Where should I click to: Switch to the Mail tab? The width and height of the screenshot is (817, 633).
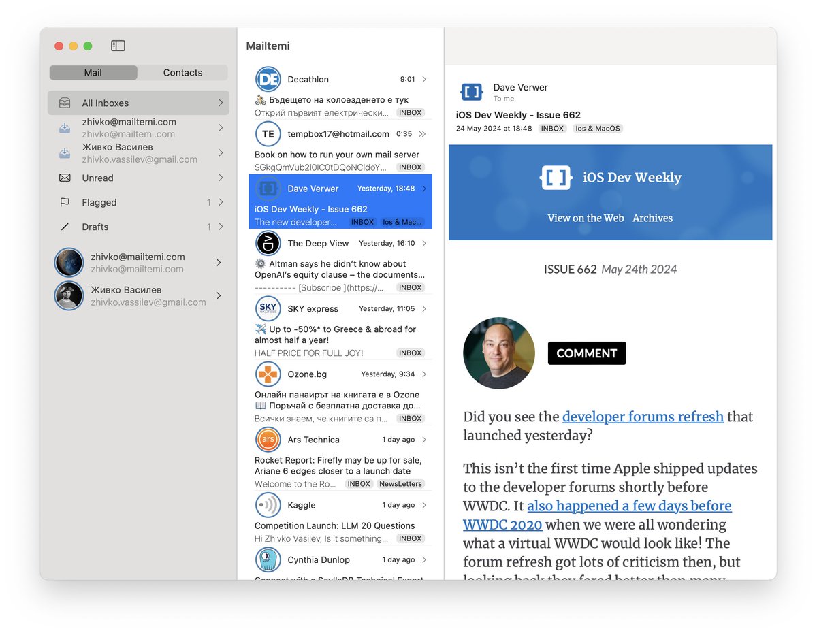93,73
